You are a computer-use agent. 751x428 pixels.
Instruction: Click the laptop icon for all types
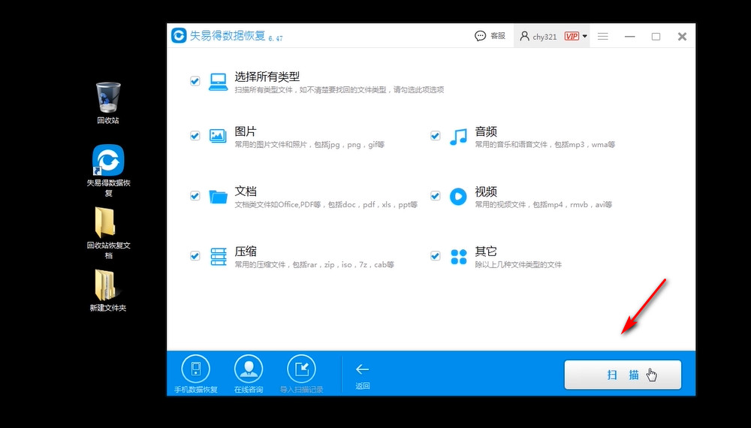[219, 82]
